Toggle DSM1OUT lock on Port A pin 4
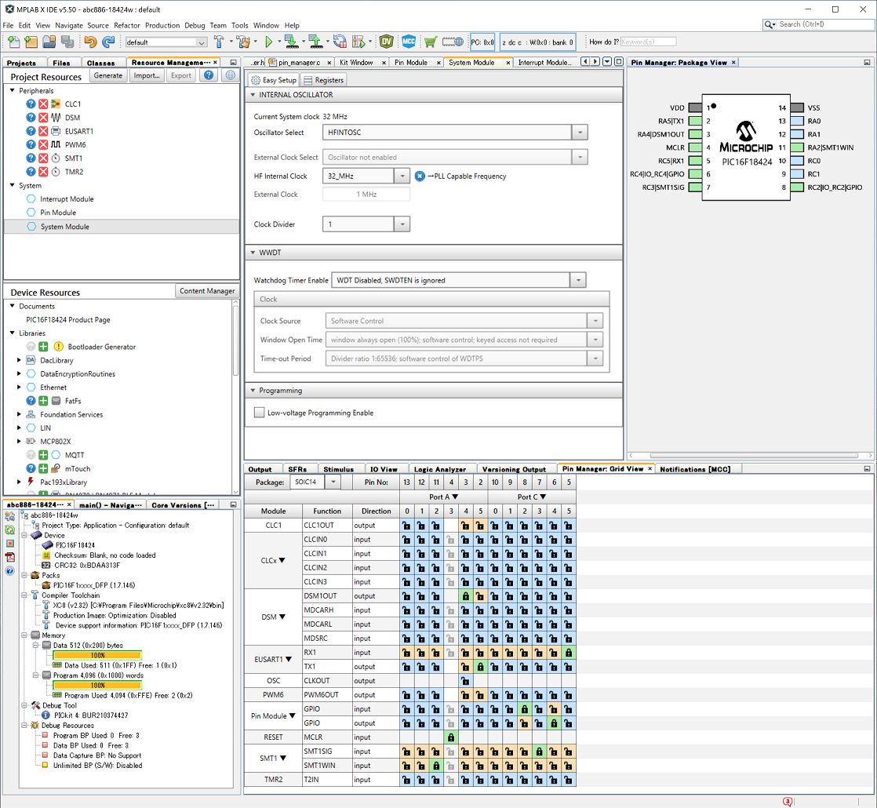877x808 pixels. tap(466, 596)
